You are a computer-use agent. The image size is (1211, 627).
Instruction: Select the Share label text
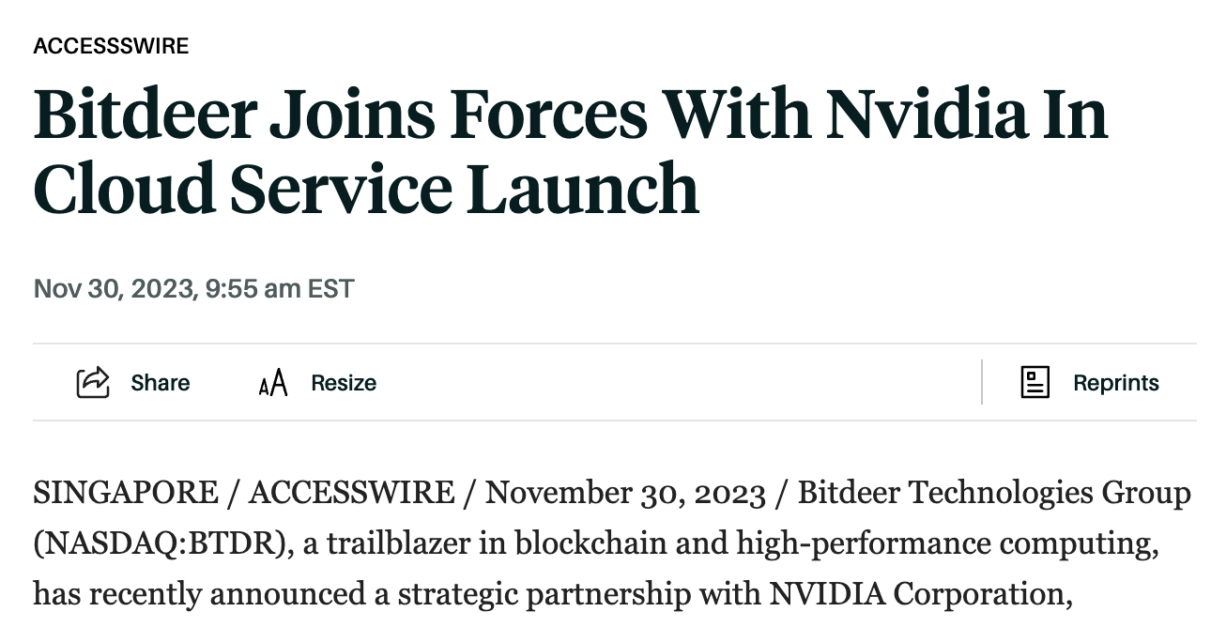(160, 383)
